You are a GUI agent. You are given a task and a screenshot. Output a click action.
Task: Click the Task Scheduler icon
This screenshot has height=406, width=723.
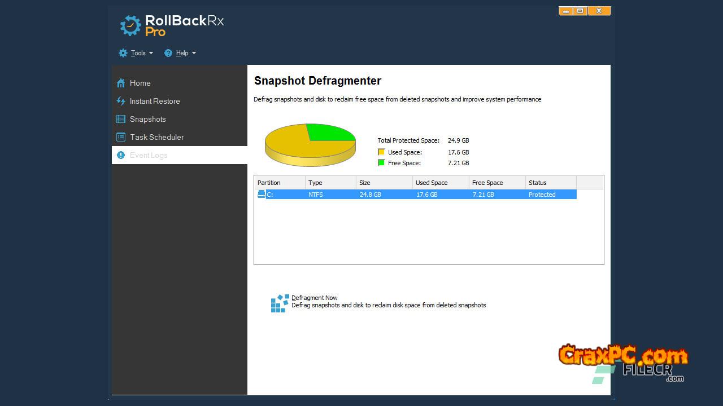tap(121, 137)
